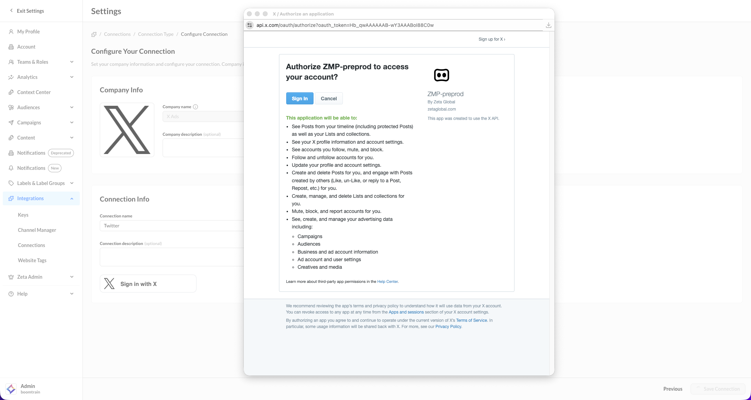Click the Admin boomtrain user profile
Image resolution: width=751 pixels, height=400 pixels.
[30, 389]
